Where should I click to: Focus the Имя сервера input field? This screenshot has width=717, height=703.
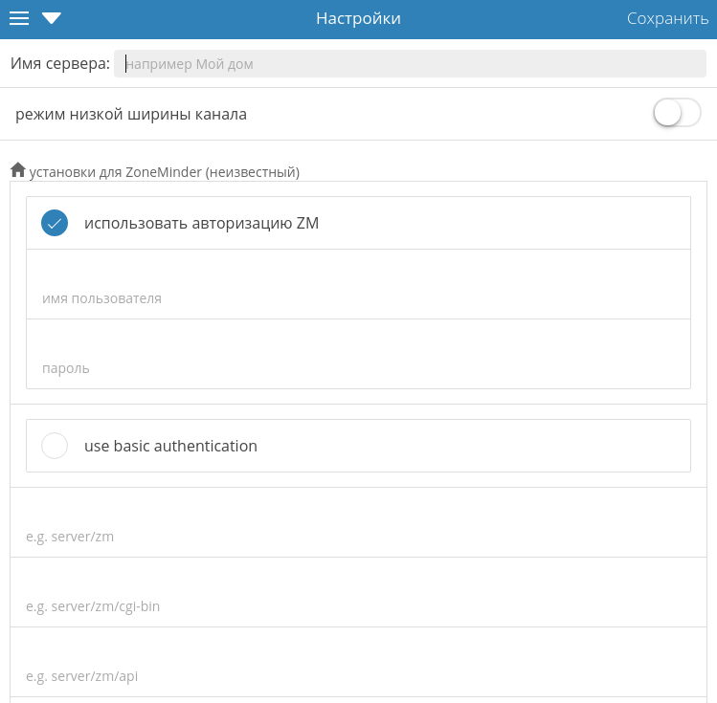point(410,64)
